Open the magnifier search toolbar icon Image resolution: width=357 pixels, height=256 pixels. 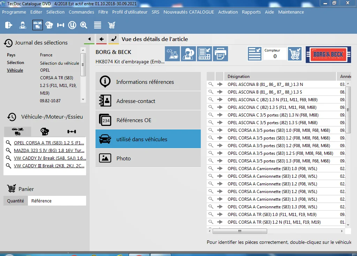pos(84,25)
